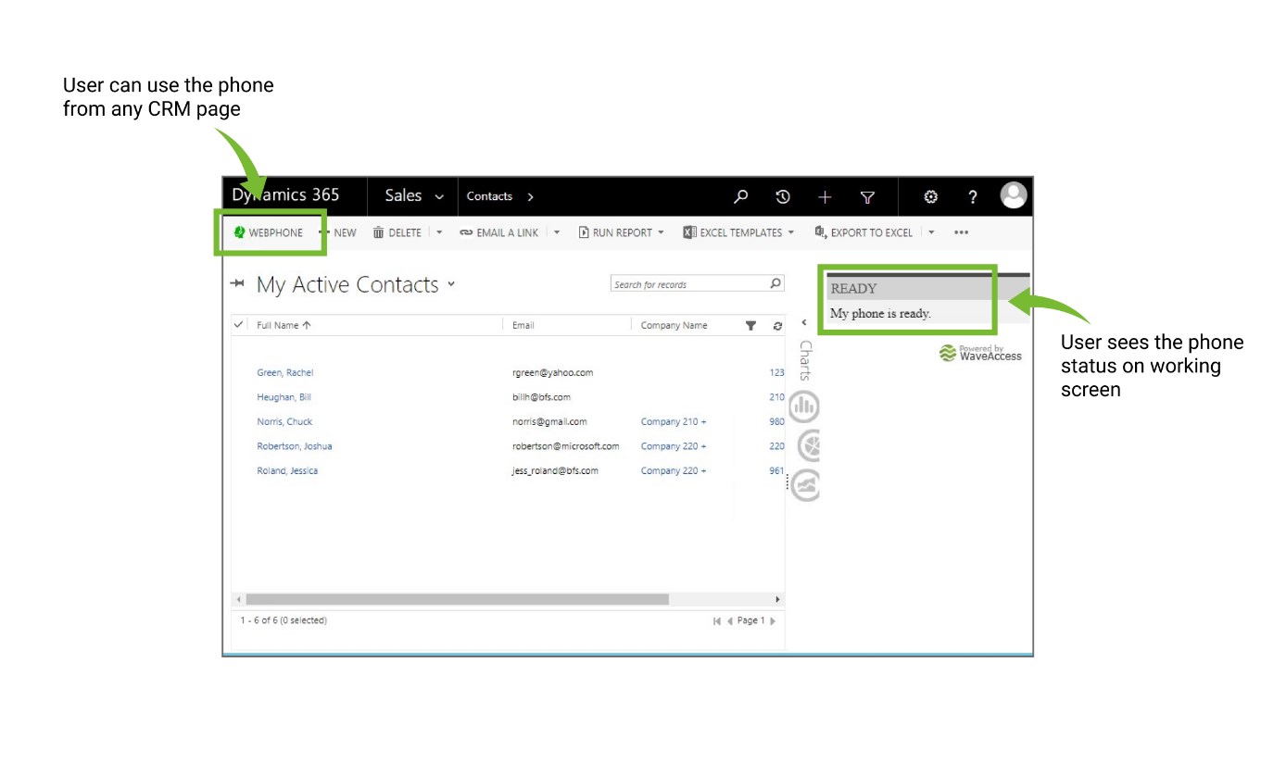Click the scrollbar right arrow
Image resolution: width=1286 pixels, height=775 pixels.
coord(778,599)
